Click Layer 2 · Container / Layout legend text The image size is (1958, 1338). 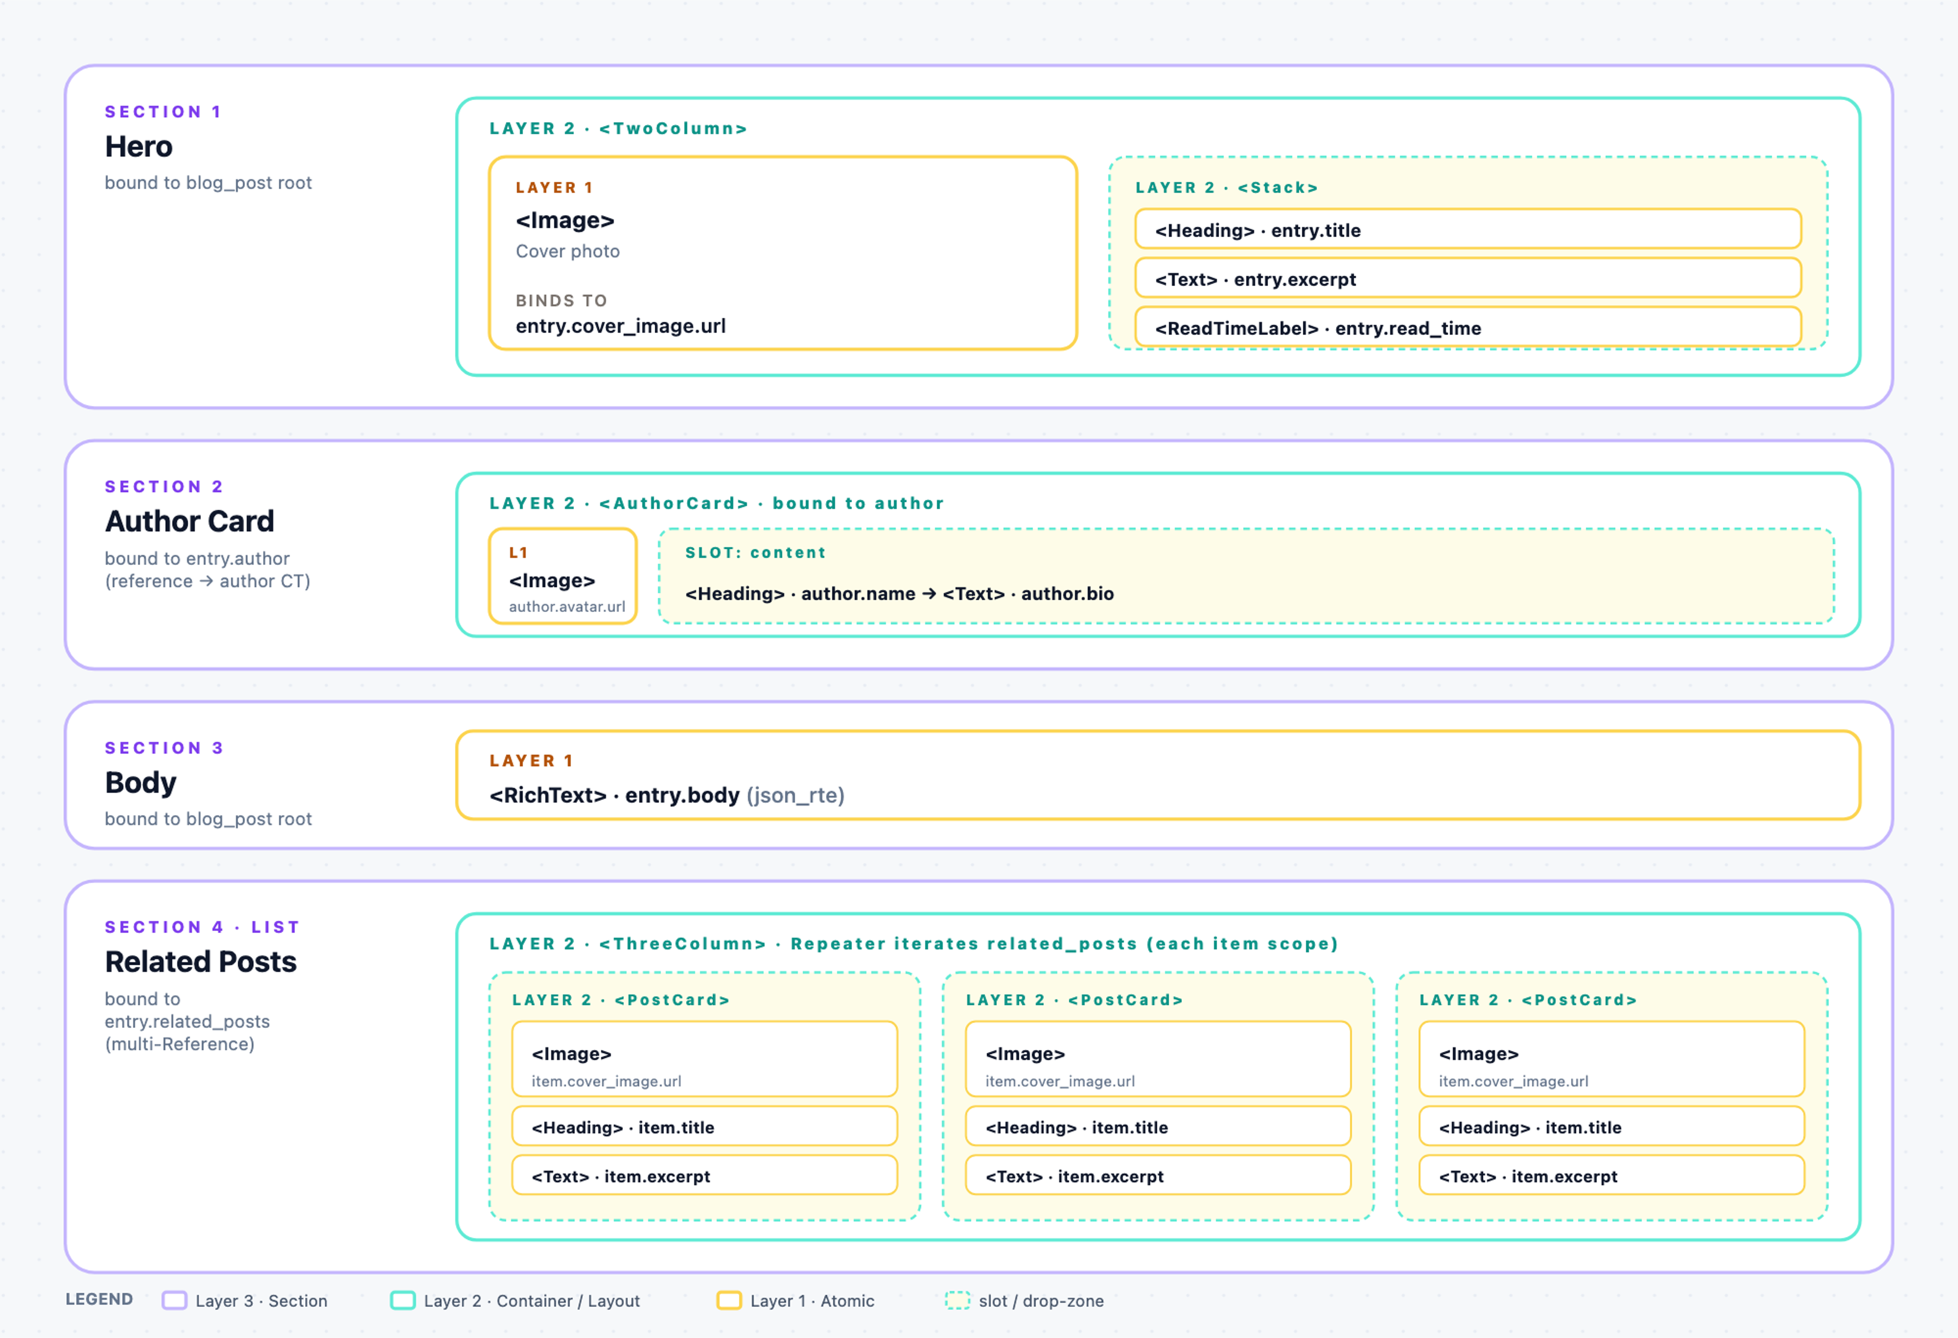pyautogui.click(x=532, y=1300)
